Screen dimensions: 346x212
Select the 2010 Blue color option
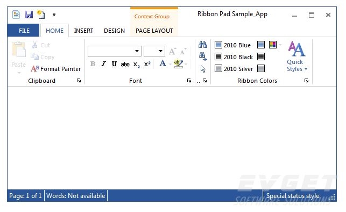(233, 45)
